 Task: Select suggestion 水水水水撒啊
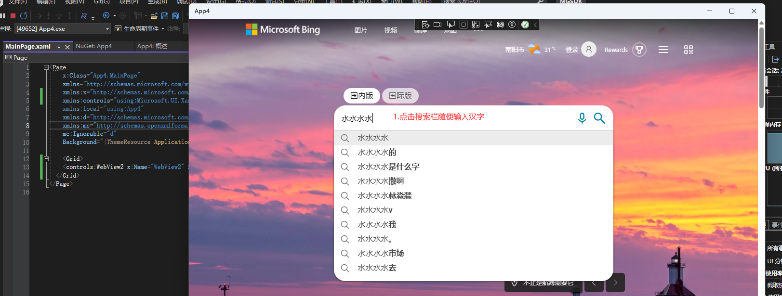tap(474, 181)
